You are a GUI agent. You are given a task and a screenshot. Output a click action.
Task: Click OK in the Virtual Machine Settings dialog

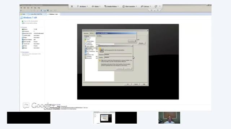click(x=128, y=84)
